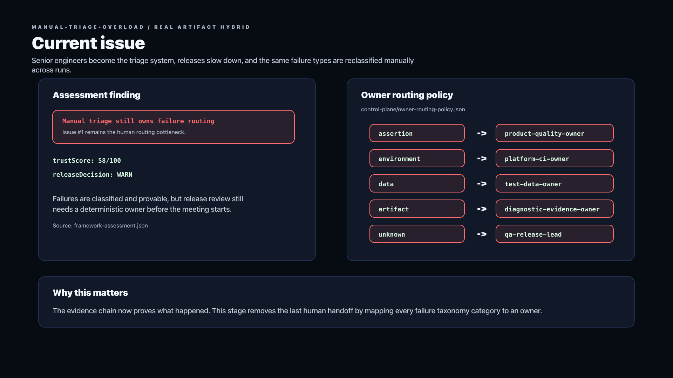The height and width of the screenshot is (378, 673).
Task: Select the 'assertion' category box
Action: (x=417, y=133)
